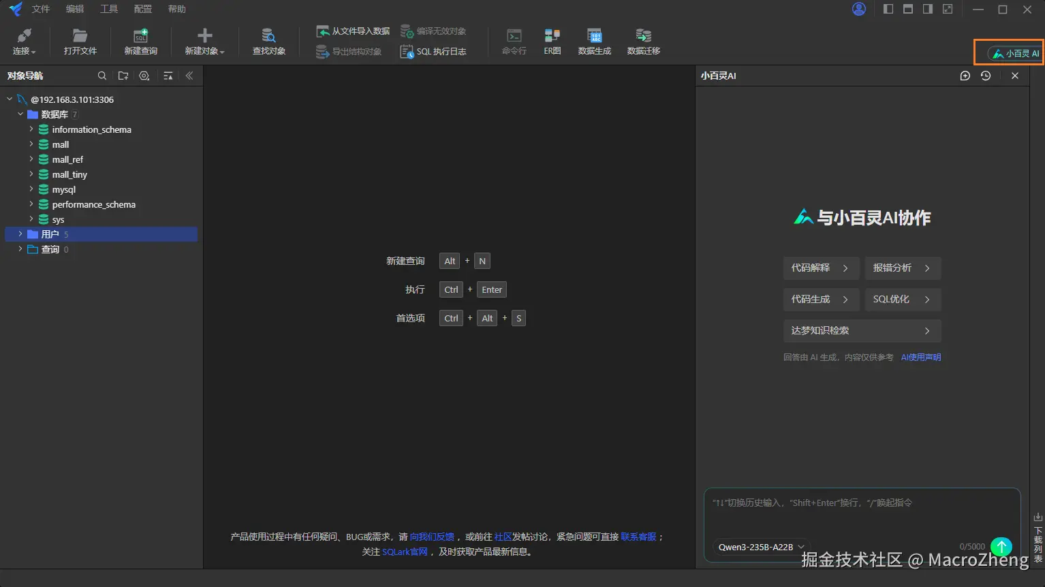Expand the information_schema database chevron
This screenshot has height=587, width=1045.
click(31, 129)
